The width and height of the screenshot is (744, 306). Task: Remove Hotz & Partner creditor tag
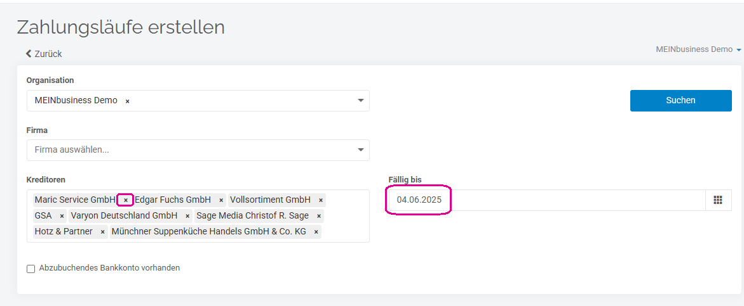click(x=102, y=232)
